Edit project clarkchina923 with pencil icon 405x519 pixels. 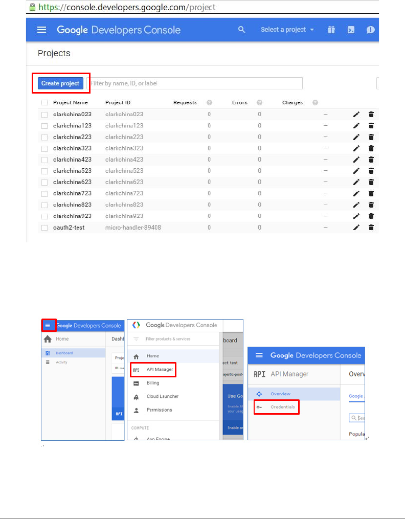click(356, 216)
